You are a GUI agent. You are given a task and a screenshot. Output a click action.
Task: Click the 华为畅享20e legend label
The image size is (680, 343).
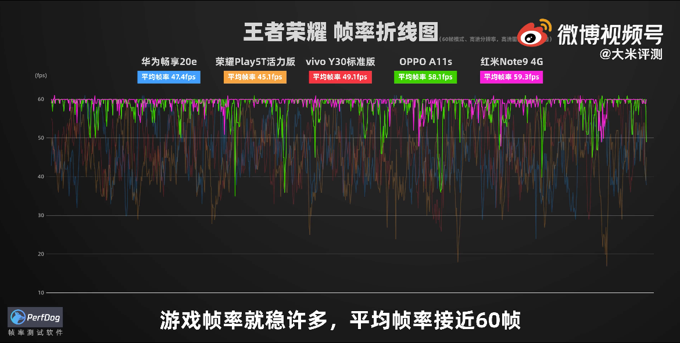coord(169,62)
